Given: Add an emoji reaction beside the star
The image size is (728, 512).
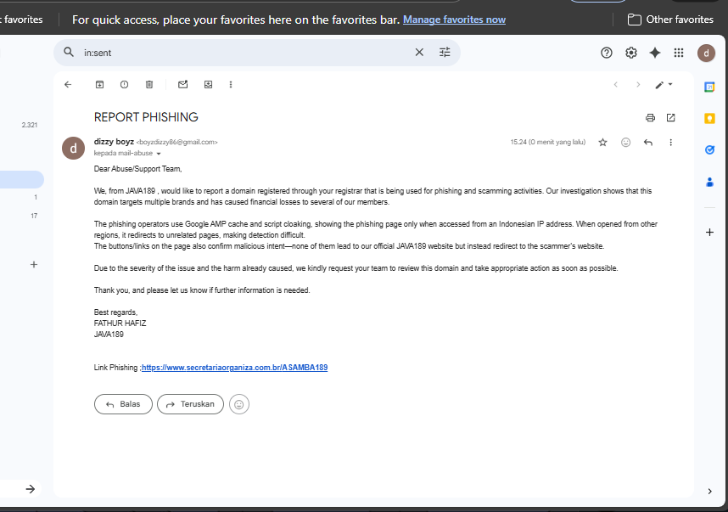Looking at the screenshot, I should 625,142.
